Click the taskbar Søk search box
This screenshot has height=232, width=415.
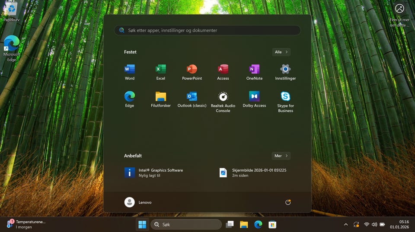pyautogui.click(x=186, y=225)
